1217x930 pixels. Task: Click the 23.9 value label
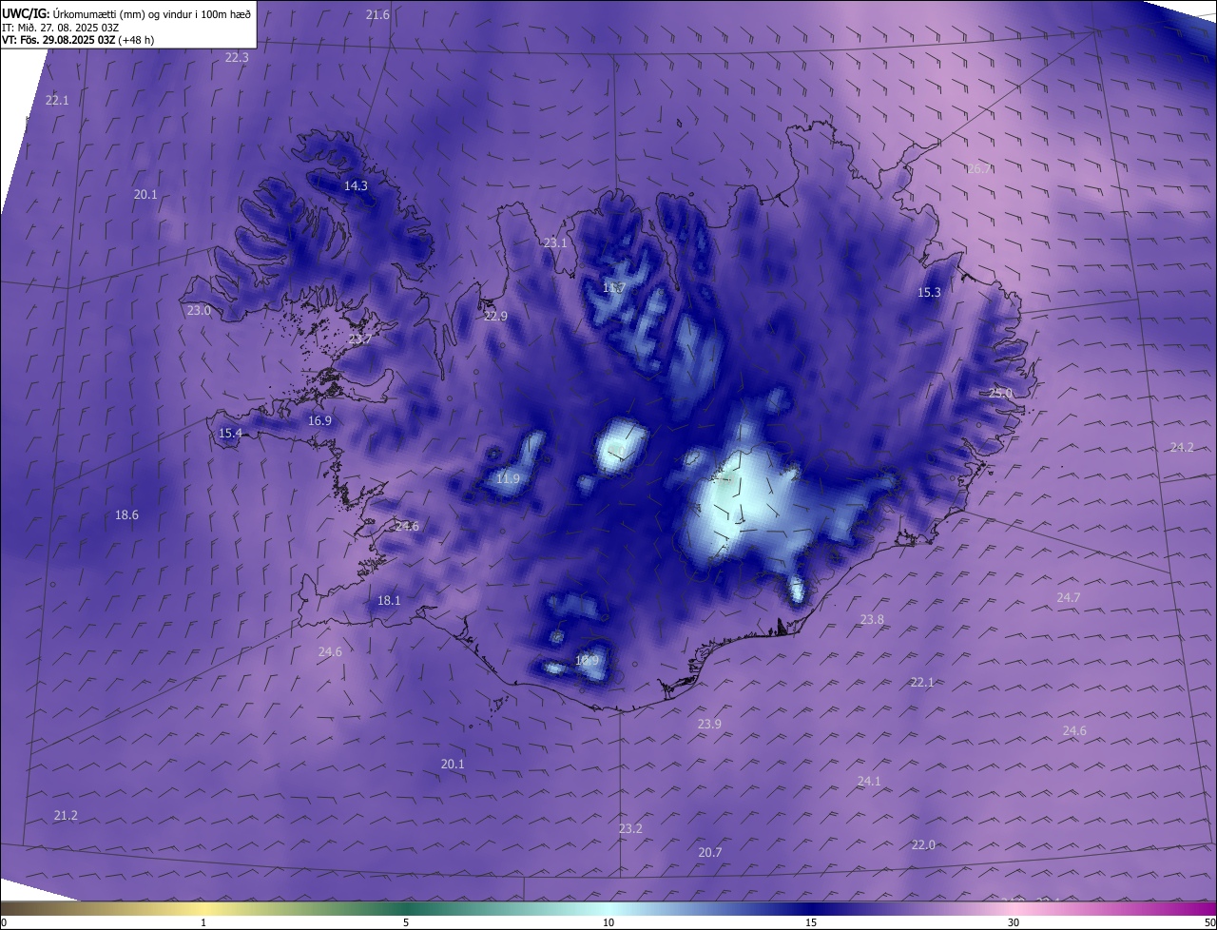[x=709, y=724]
